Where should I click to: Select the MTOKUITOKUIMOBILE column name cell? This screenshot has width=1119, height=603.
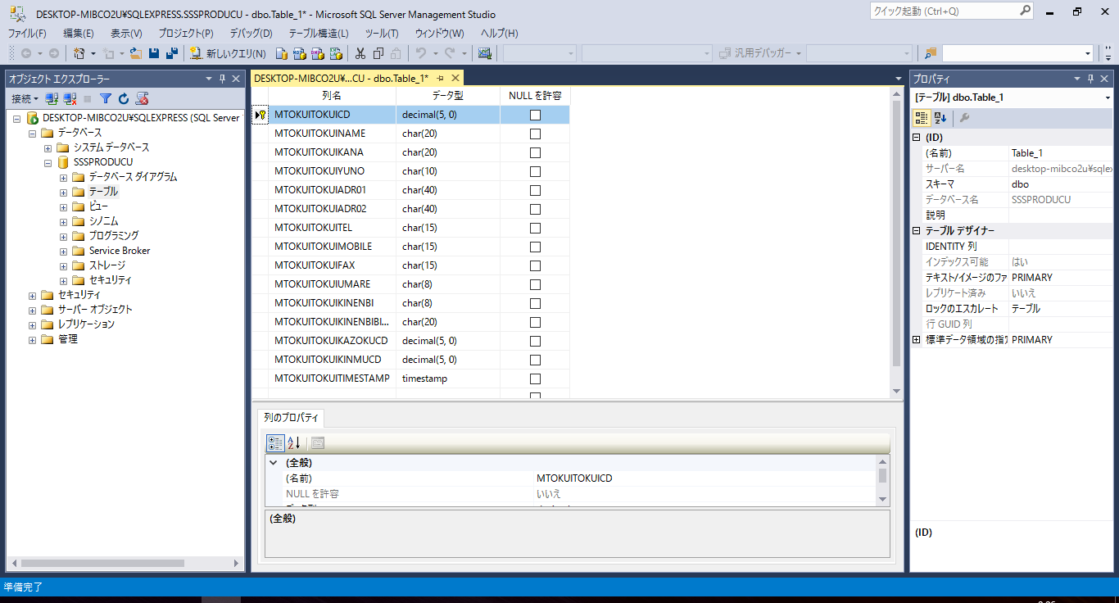click(x=332, y=247)
